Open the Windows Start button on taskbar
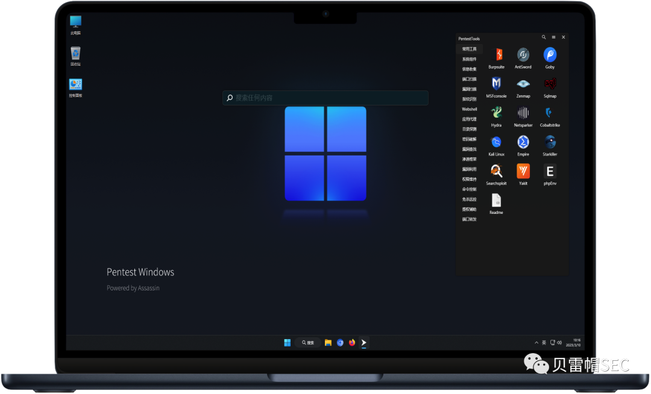The image size is (651, 394). tap(288, 343)
